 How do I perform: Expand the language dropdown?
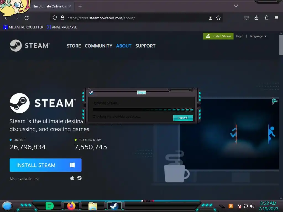258,36
